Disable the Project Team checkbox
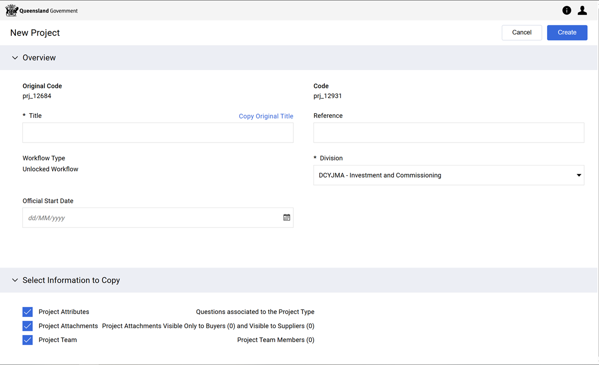 coord(28,340)
